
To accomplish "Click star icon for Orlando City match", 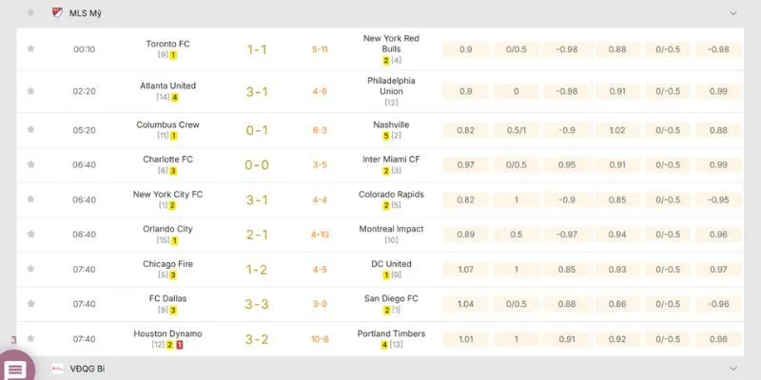I will (30, 235).
